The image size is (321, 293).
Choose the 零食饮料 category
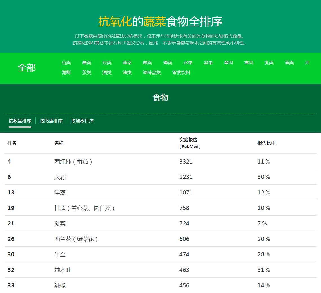tap(181, 73)
